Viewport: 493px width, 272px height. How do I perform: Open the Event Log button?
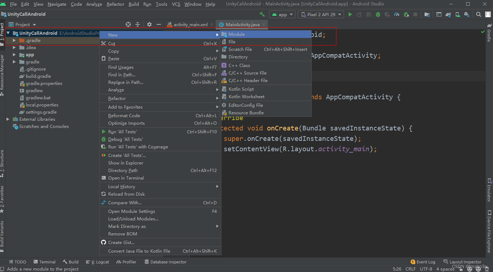(423, 262)
